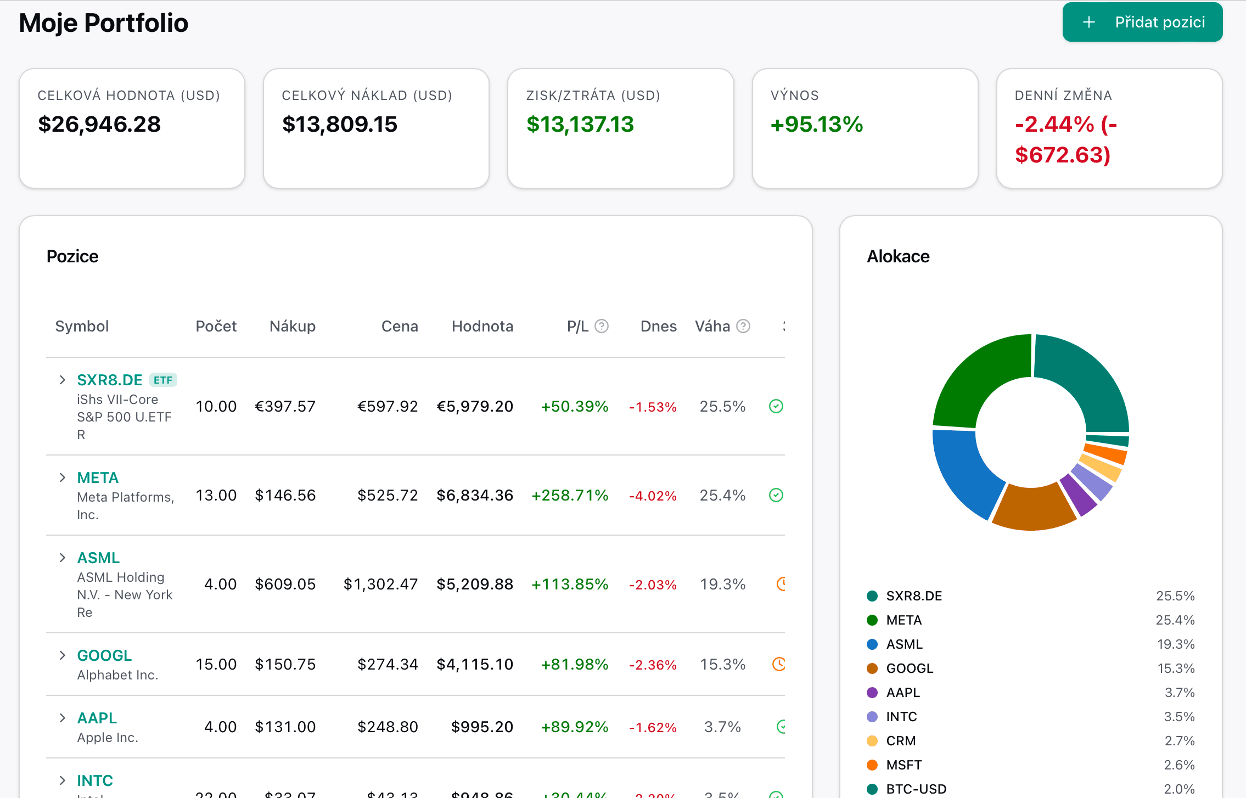Click the orange clock status icon for ASML
1246x798 pixels.
click(781, 584)
